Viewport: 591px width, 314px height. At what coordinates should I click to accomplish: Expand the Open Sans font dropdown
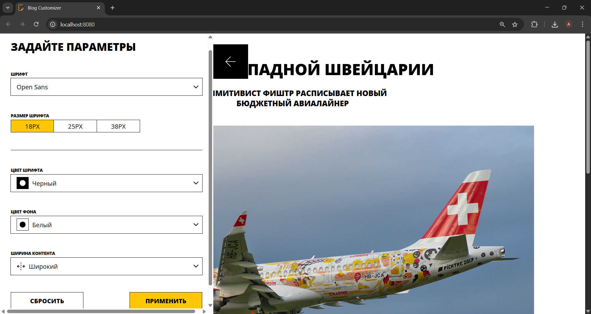tap(106, 87)
